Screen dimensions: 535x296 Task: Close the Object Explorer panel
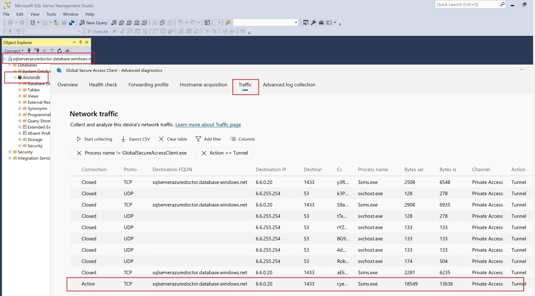(87, 42)
